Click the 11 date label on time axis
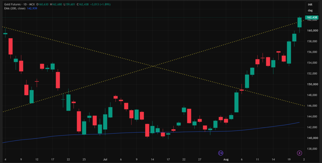Viewport: 322px width, 163px height. (258, 159)
